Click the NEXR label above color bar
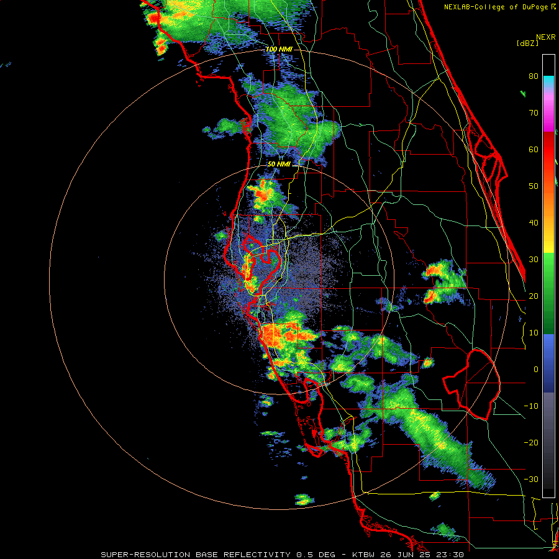Screen dimensions: 559x559 coord(545,37)
